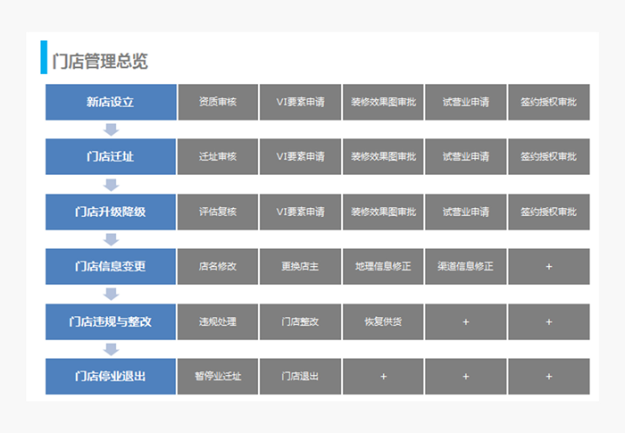This screenshot has height=433, width=625.
Task: Open the 地理信息修正 cell
Action: (383, 266)
